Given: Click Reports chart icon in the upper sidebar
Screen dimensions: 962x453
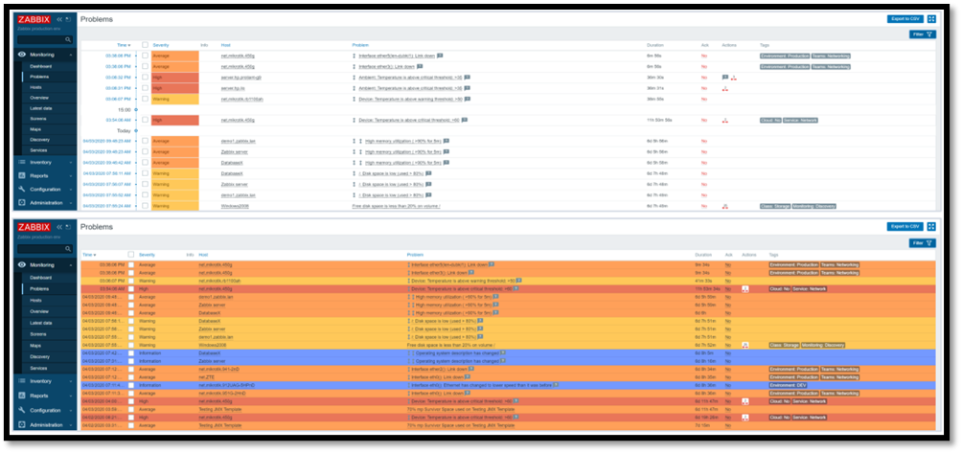Looking at the screenshot, I should [21, 175].
